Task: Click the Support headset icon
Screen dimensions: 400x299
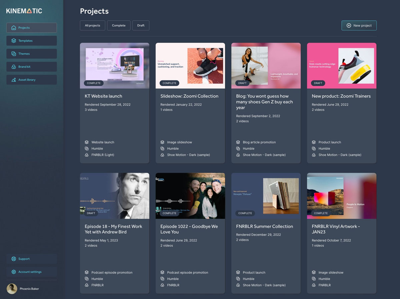Action: (14, 259)
